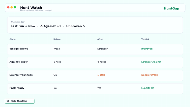Click the "Yes" after value
Screen dimensions: 190x107
pyautogui.click(x=99, y=88)
